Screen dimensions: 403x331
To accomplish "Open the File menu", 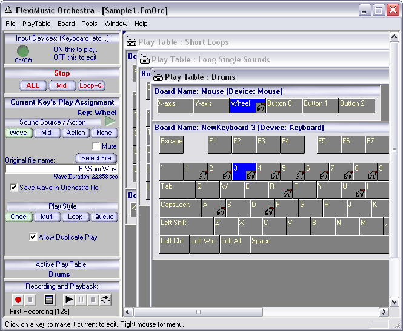I will click(x=10, y=24).
